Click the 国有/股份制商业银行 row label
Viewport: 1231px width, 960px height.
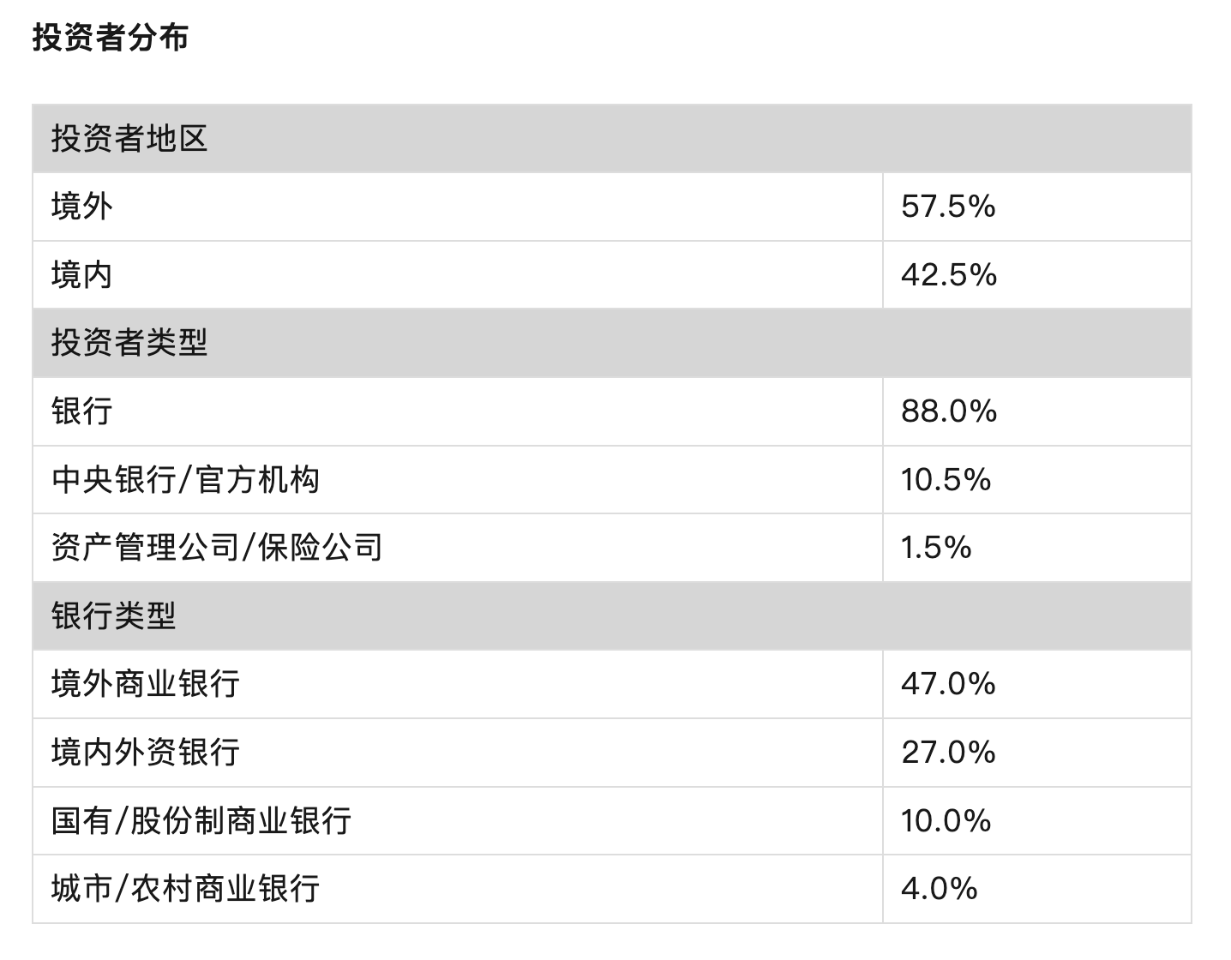point(201,820)
